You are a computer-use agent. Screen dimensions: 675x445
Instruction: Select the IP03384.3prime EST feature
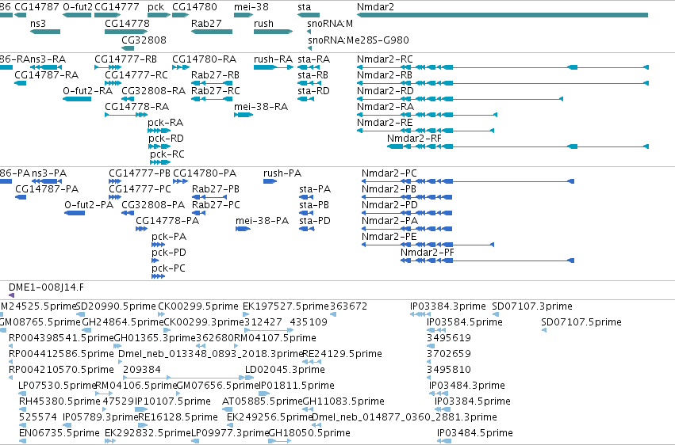pyautogui.click(x=420, y=314)
